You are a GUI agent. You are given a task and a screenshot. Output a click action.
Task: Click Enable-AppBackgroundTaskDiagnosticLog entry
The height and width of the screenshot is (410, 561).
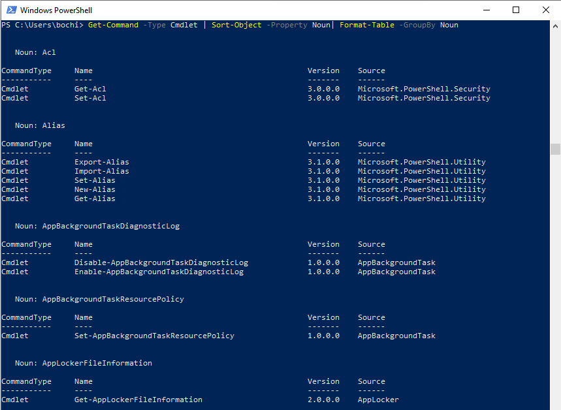pos(159,272)
